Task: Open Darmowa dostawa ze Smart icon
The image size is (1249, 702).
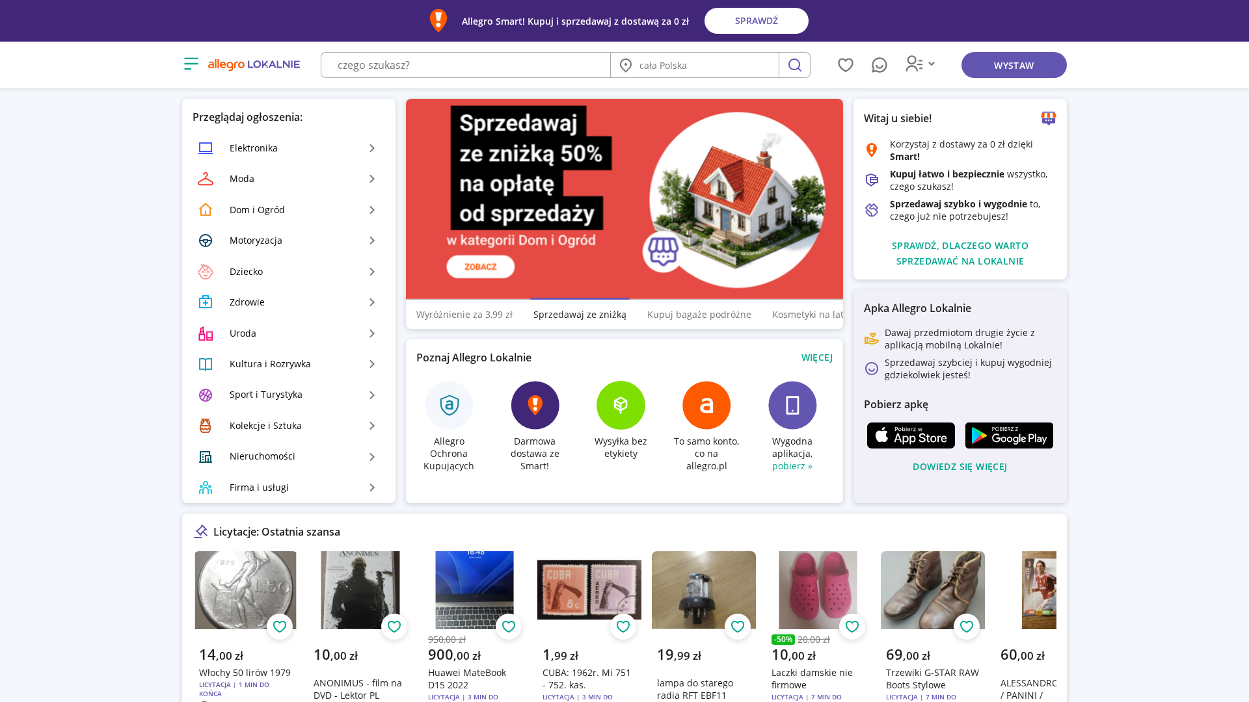Action: [x=535, y=405]
